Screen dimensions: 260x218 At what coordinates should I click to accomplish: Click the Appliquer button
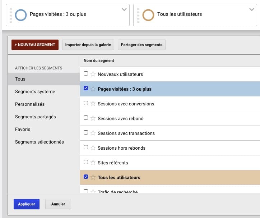27,204
